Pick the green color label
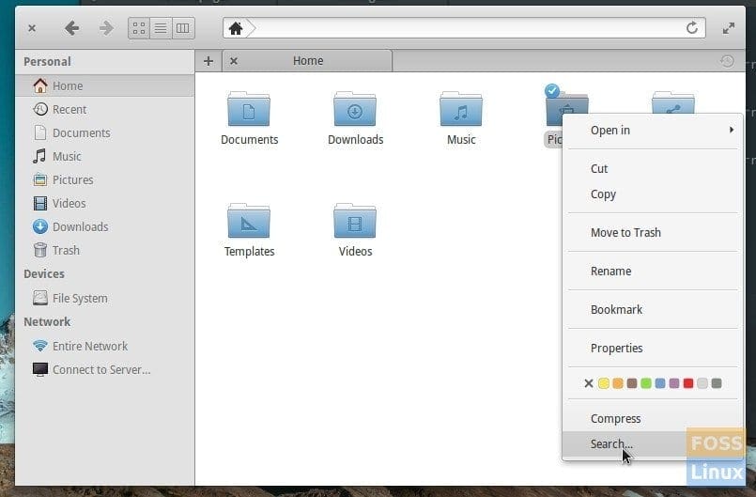The height and width of the screenshot is (497, 756). pos(646,383)
